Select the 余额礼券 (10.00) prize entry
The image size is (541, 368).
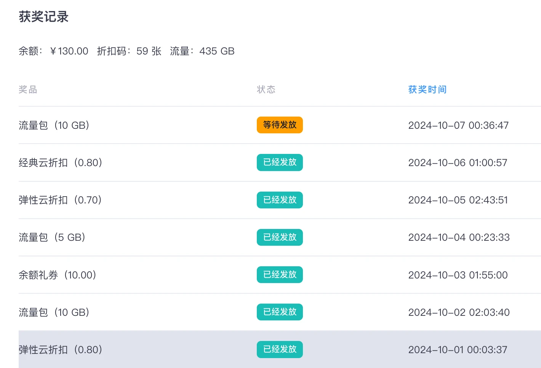coord(58,275)
